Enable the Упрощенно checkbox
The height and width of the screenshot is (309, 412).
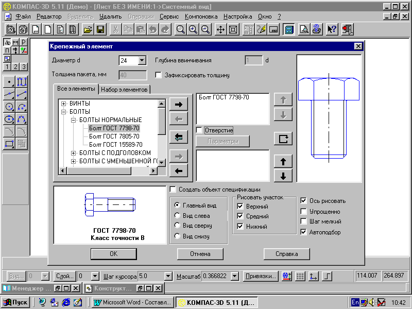coord(303,211)
